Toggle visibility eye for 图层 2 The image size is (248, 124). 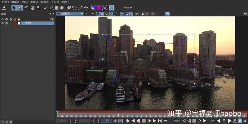[x=2, y=23]
